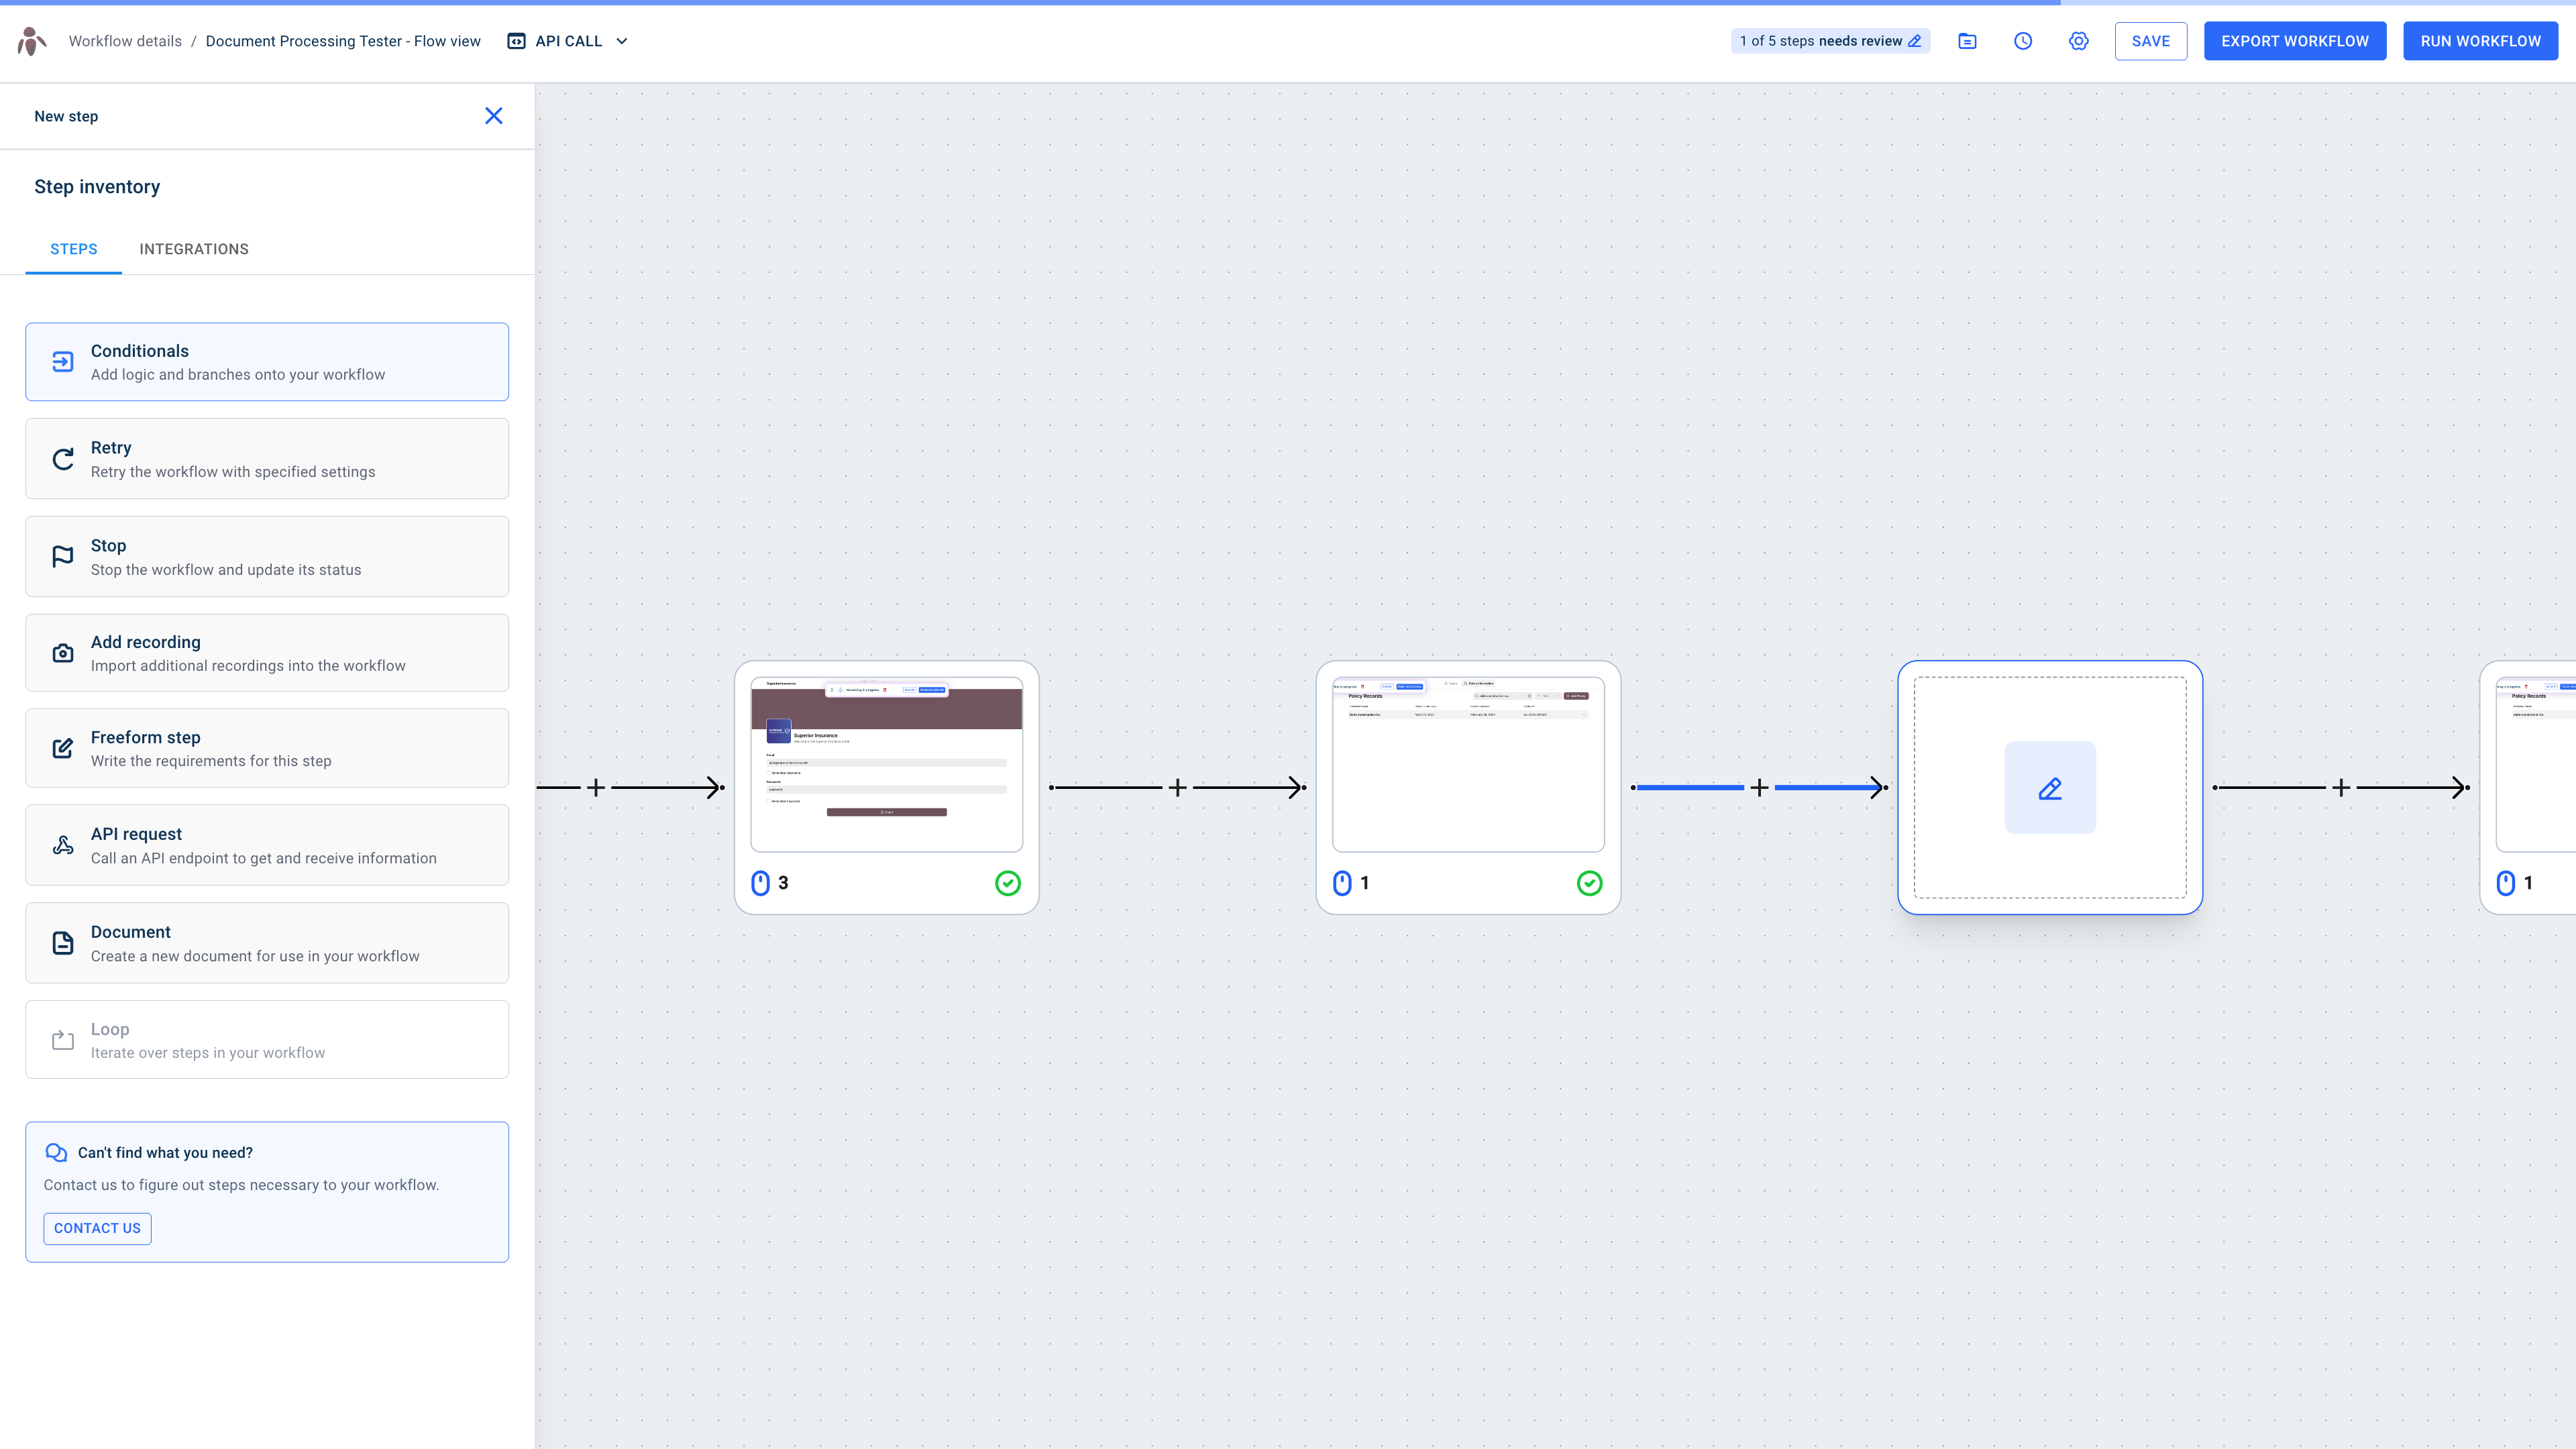2576x1449 pixels.
Task: Open the Workflow details breadcrumb link
Action: point(124,41)
